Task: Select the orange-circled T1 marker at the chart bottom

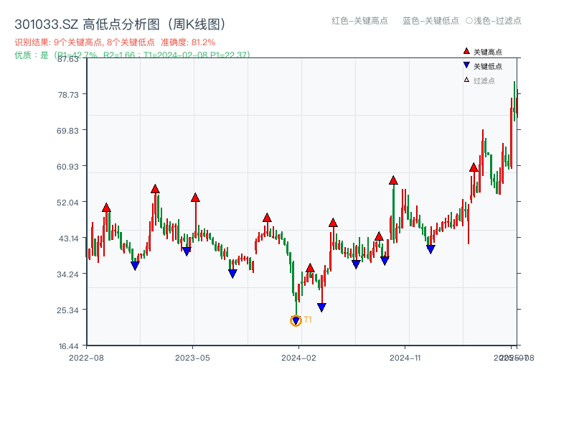Action: (296, 320)
